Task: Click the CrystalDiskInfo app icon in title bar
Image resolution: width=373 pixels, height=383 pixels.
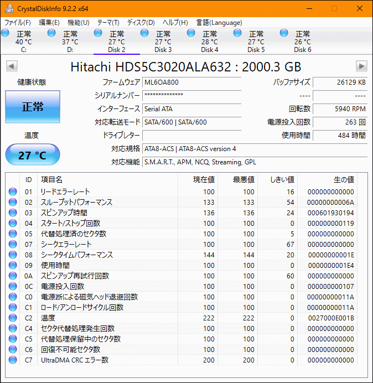Action: coord(8,9)
